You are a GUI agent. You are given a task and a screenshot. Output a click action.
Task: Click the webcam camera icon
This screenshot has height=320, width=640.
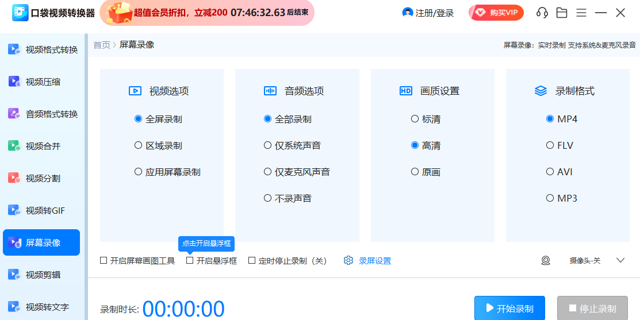546,261
